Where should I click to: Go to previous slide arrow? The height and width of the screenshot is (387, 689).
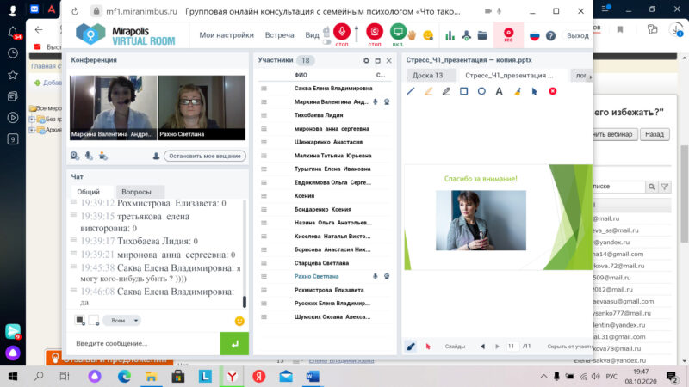coord(483,347)
